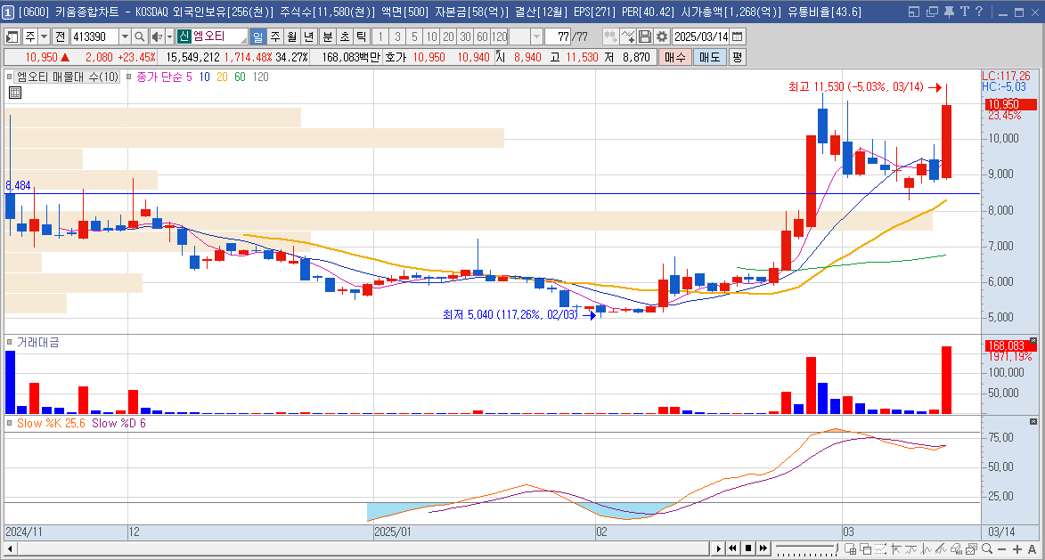Click the stock search magnifier icon
Viewport: 1045px width, 560px height.
click(x=139, y=37)
